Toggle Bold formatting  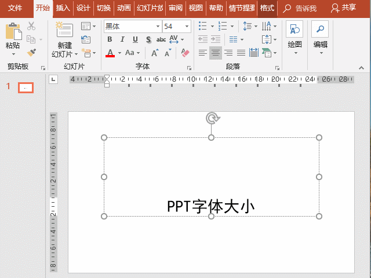(110, 39)
